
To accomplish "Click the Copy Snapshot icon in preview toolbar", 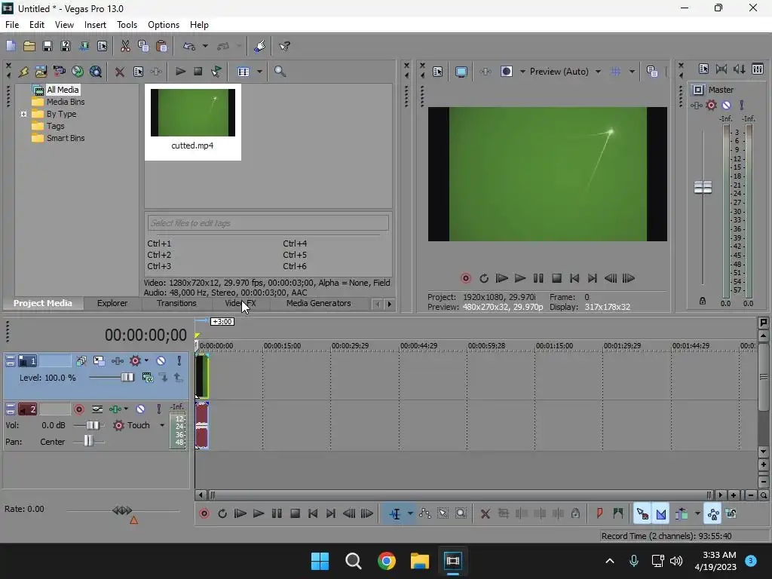I will click(652, 72).
